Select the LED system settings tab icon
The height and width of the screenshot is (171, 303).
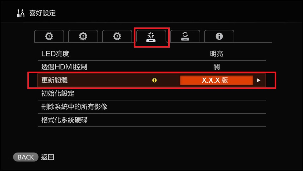coord(151,37)
